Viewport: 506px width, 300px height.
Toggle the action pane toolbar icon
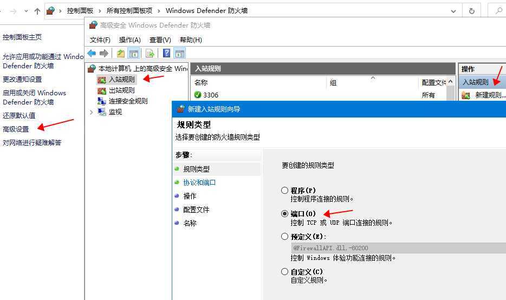(x=180, y=53)
